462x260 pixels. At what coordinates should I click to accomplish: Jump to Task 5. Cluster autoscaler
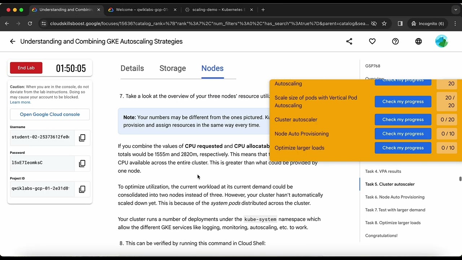[x=390, y=184]
